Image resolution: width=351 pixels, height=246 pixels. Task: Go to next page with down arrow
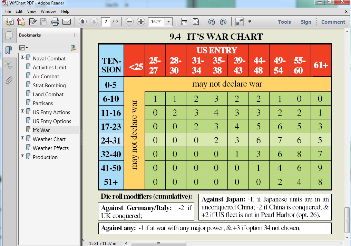tap(94, 21)
